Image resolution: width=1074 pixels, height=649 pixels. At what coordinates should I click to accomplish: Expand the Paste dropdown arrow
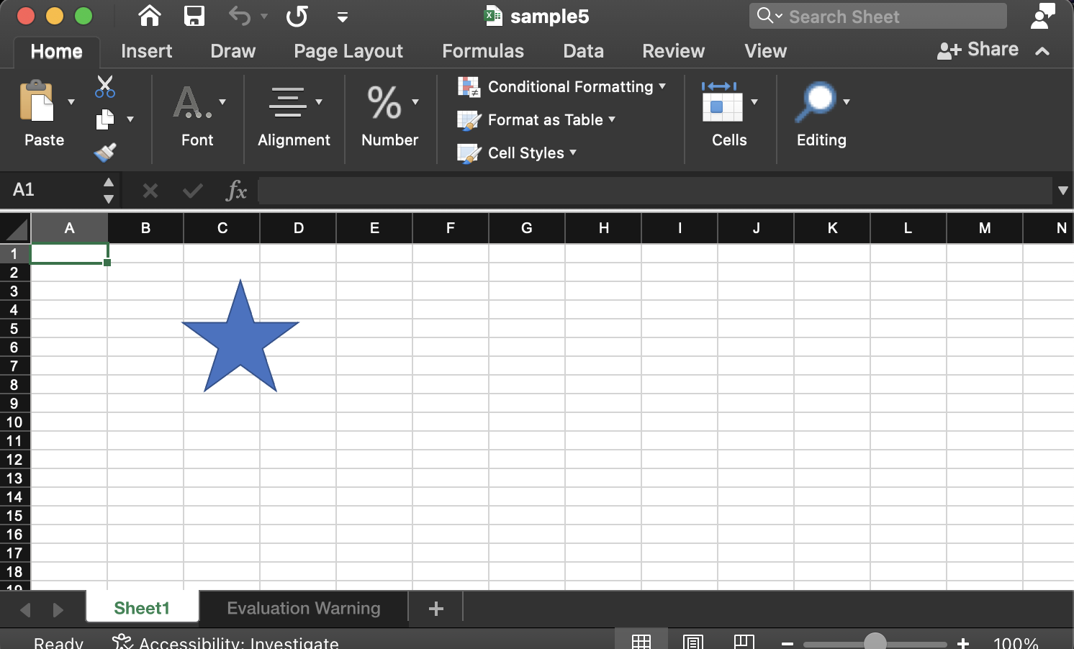tap(71, 101)
